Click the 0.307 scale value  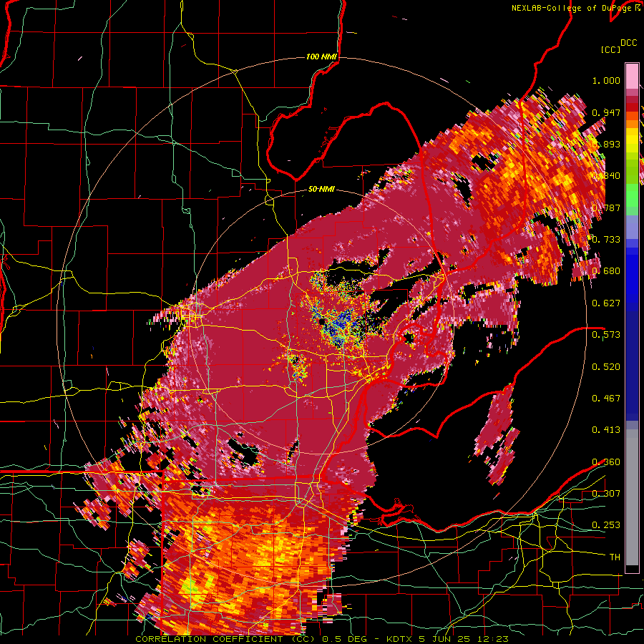pyautogui.click(x=606, y=493)
